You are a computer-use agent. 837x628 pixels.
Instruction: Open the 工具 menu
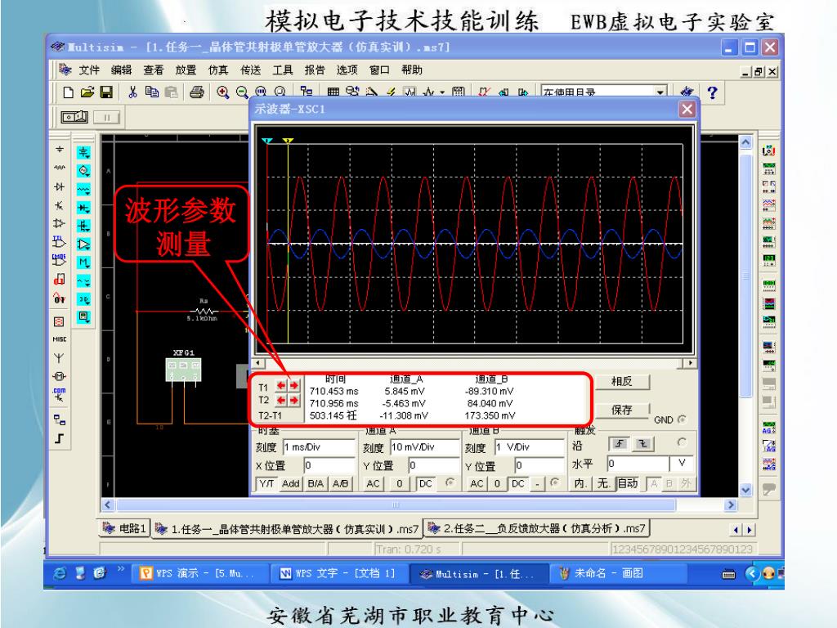pos(282,70)
